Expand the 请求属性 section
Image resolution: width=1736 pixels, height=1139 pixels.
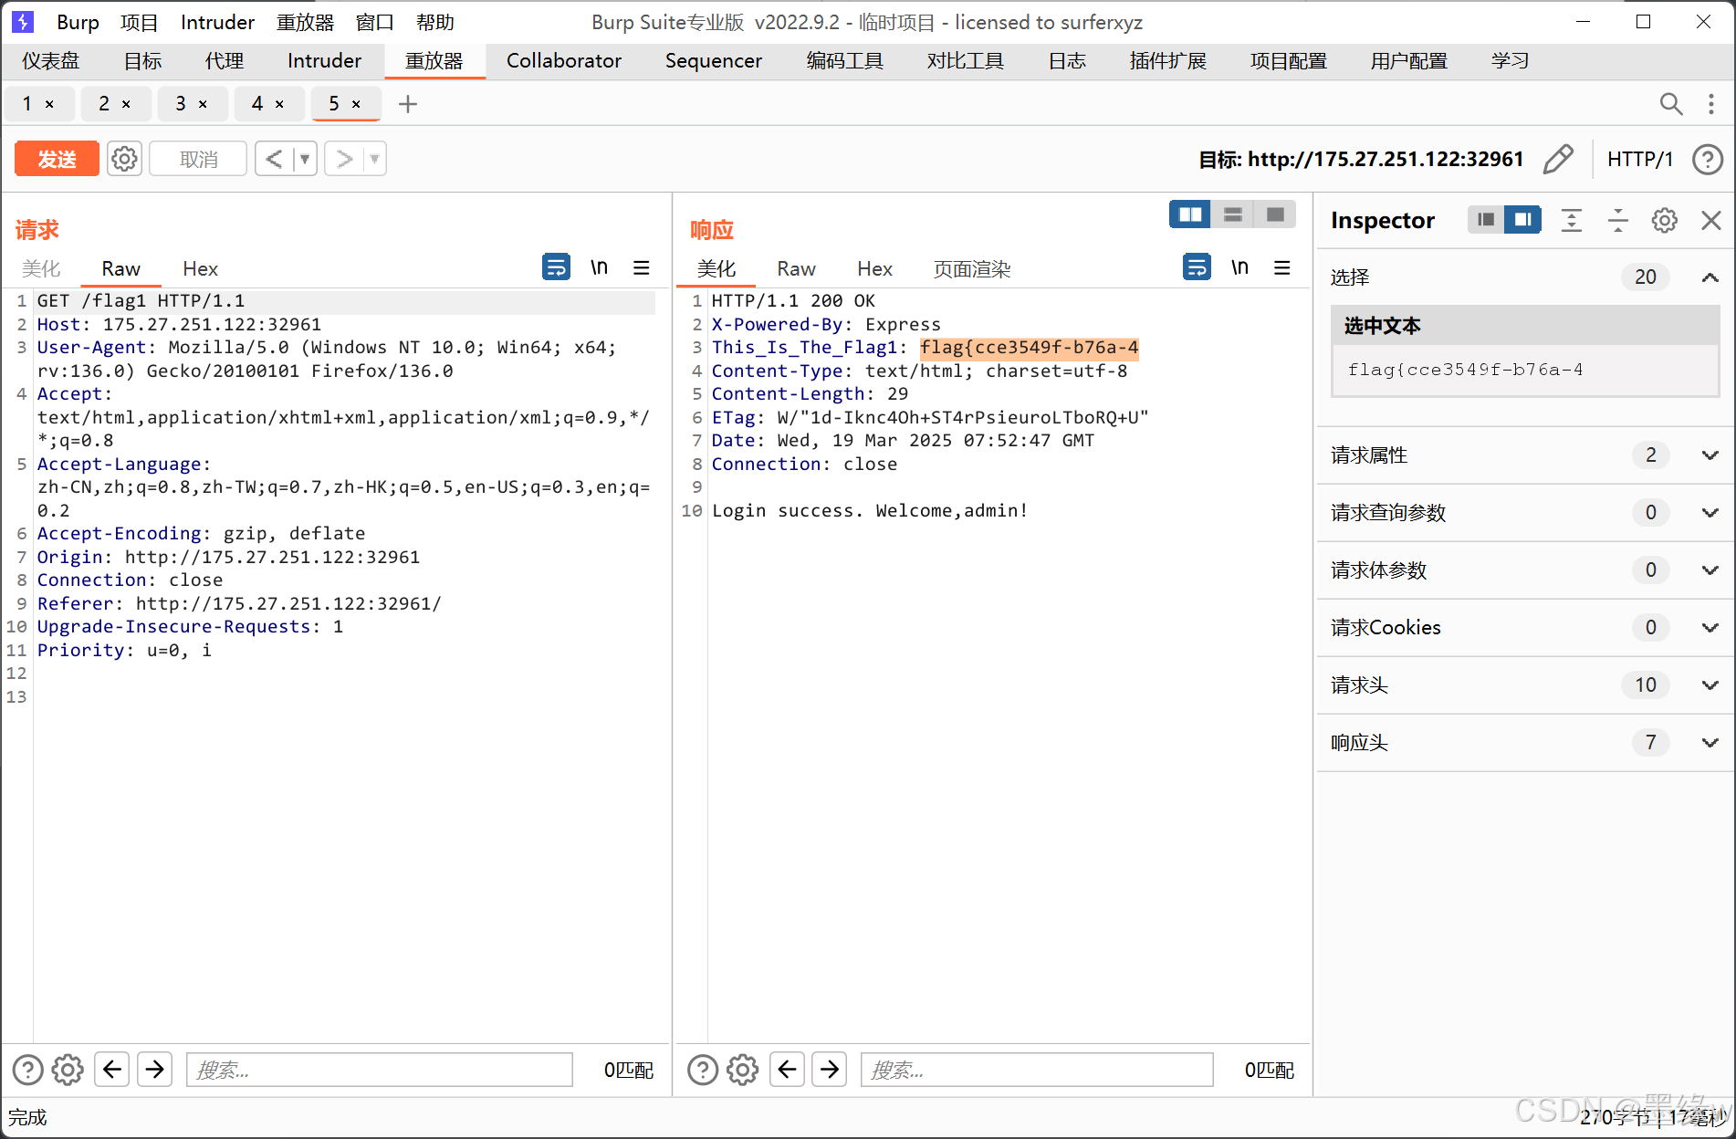click(1710, 455)
